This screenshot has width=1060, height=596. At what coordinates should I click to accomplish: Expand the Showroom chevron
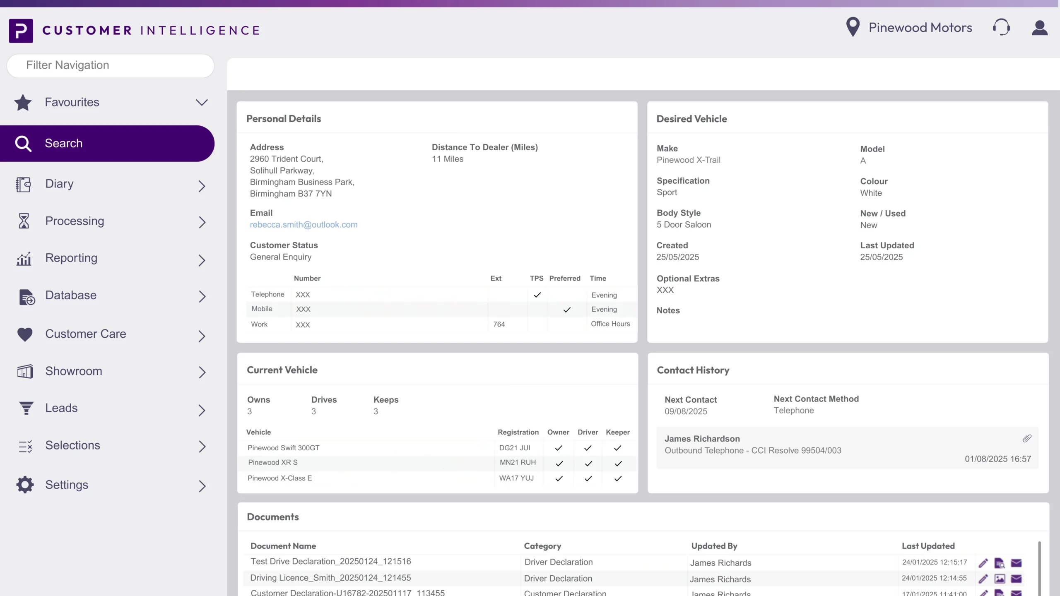[202, 372]
